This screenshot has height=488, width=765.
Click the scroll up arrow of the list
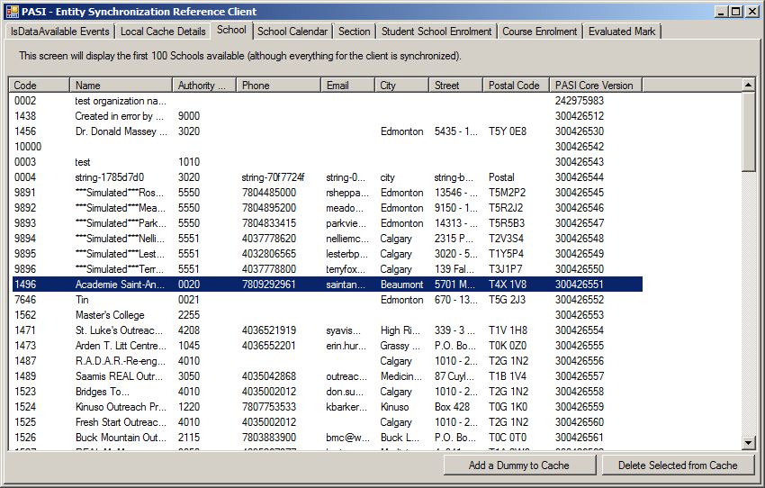tap(749, 85)
